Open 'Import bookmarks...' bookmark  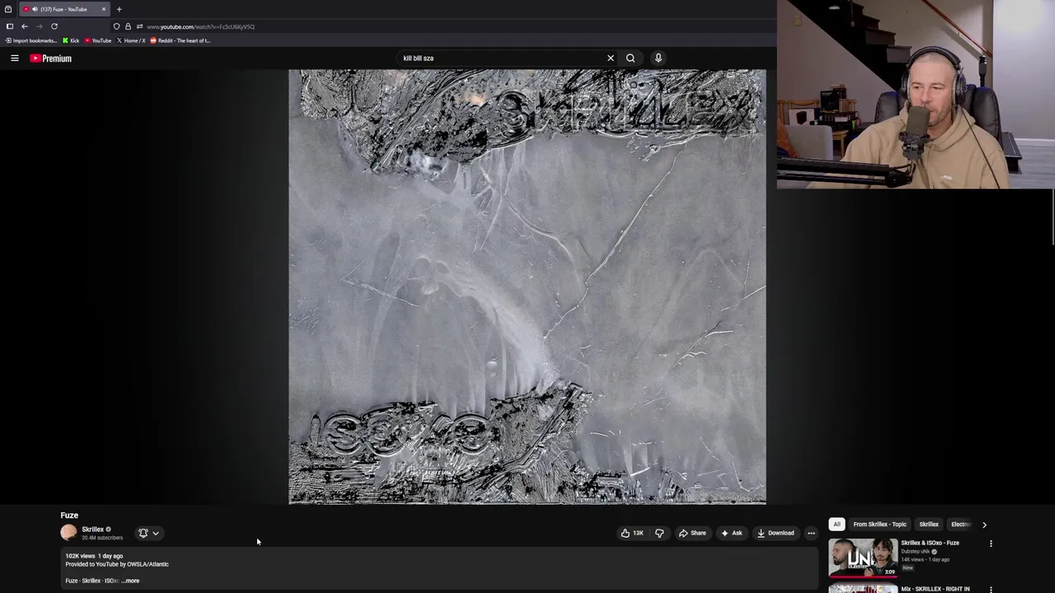pyautogui.click(x=31, y=40)
